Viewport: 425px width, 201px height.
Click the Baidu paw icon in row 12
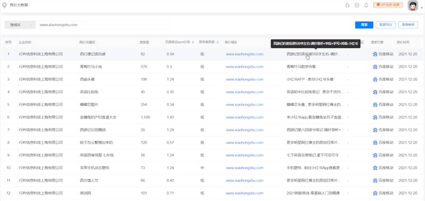(375, 194)
